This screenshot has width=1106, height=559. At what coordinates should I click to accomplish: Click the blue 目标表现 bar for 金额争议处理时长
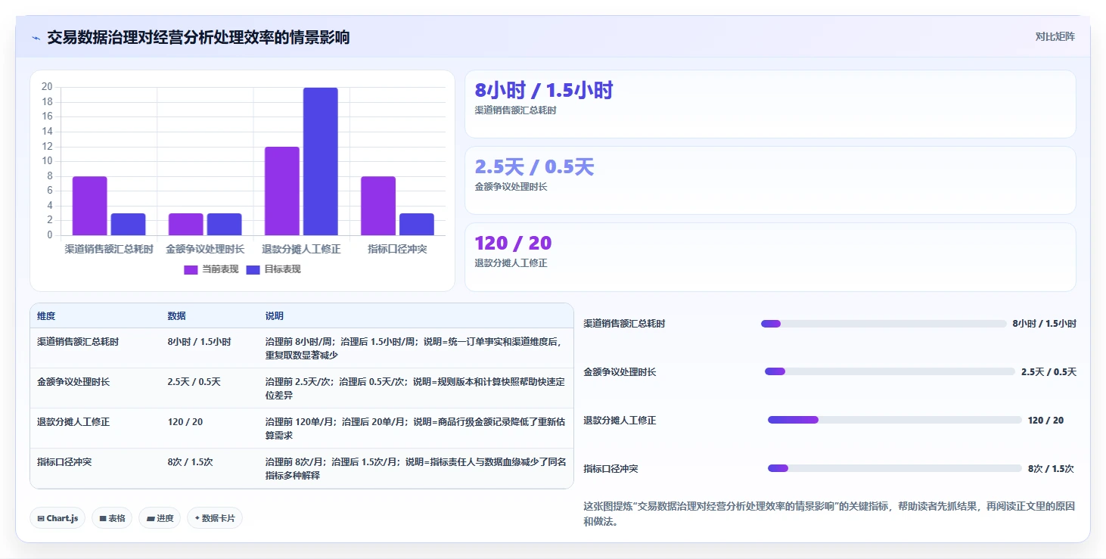click(x=225, y=224)
